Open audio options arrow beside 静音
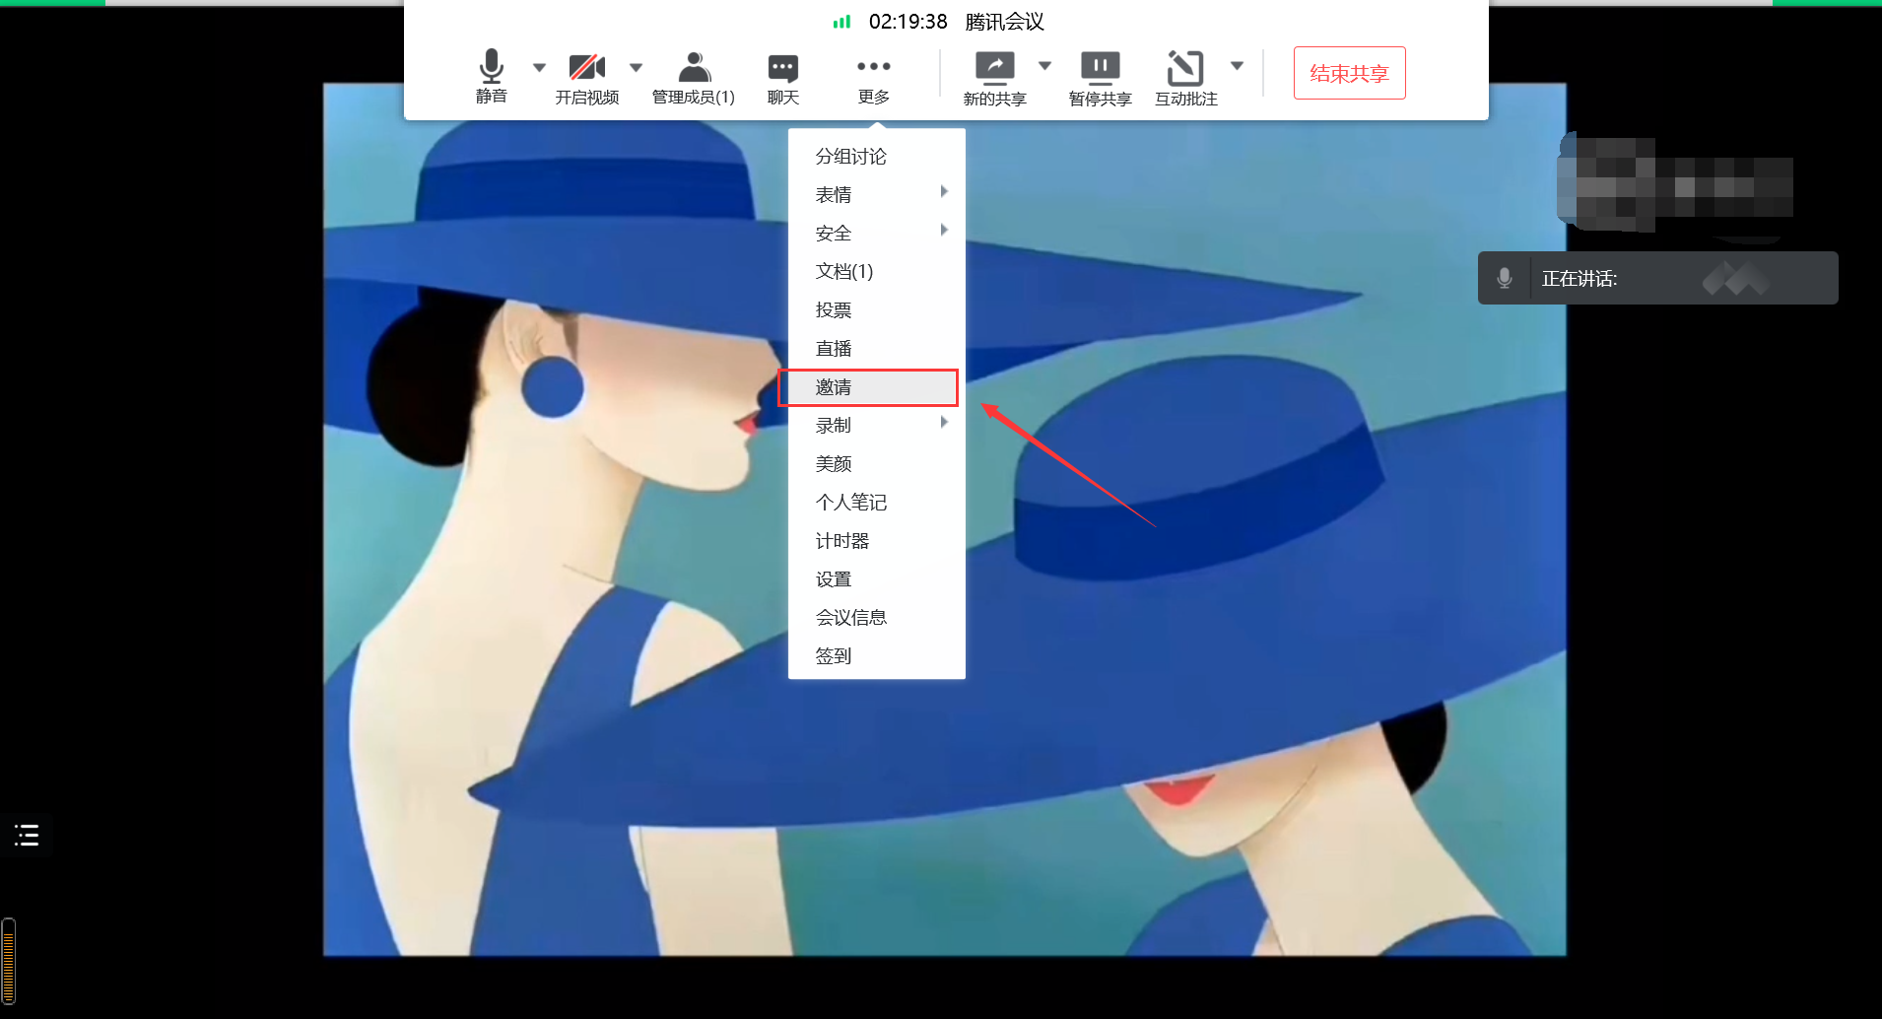The height and width of the screenshot is (1019, 1882). coord(539,67)
